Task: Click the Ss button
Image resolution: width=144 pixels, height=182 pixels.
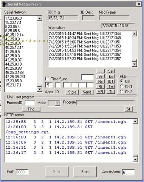Action: click(101, 76)
